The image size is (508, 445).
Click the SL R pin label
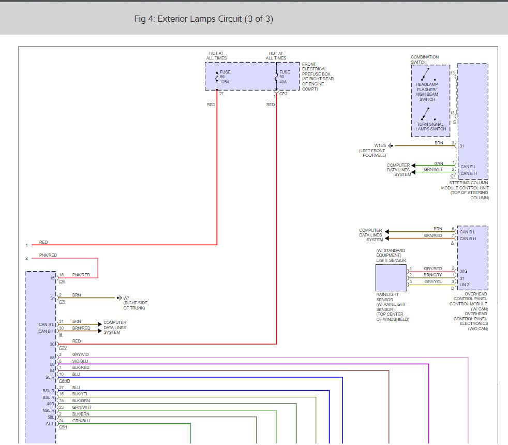coord(50,377)
